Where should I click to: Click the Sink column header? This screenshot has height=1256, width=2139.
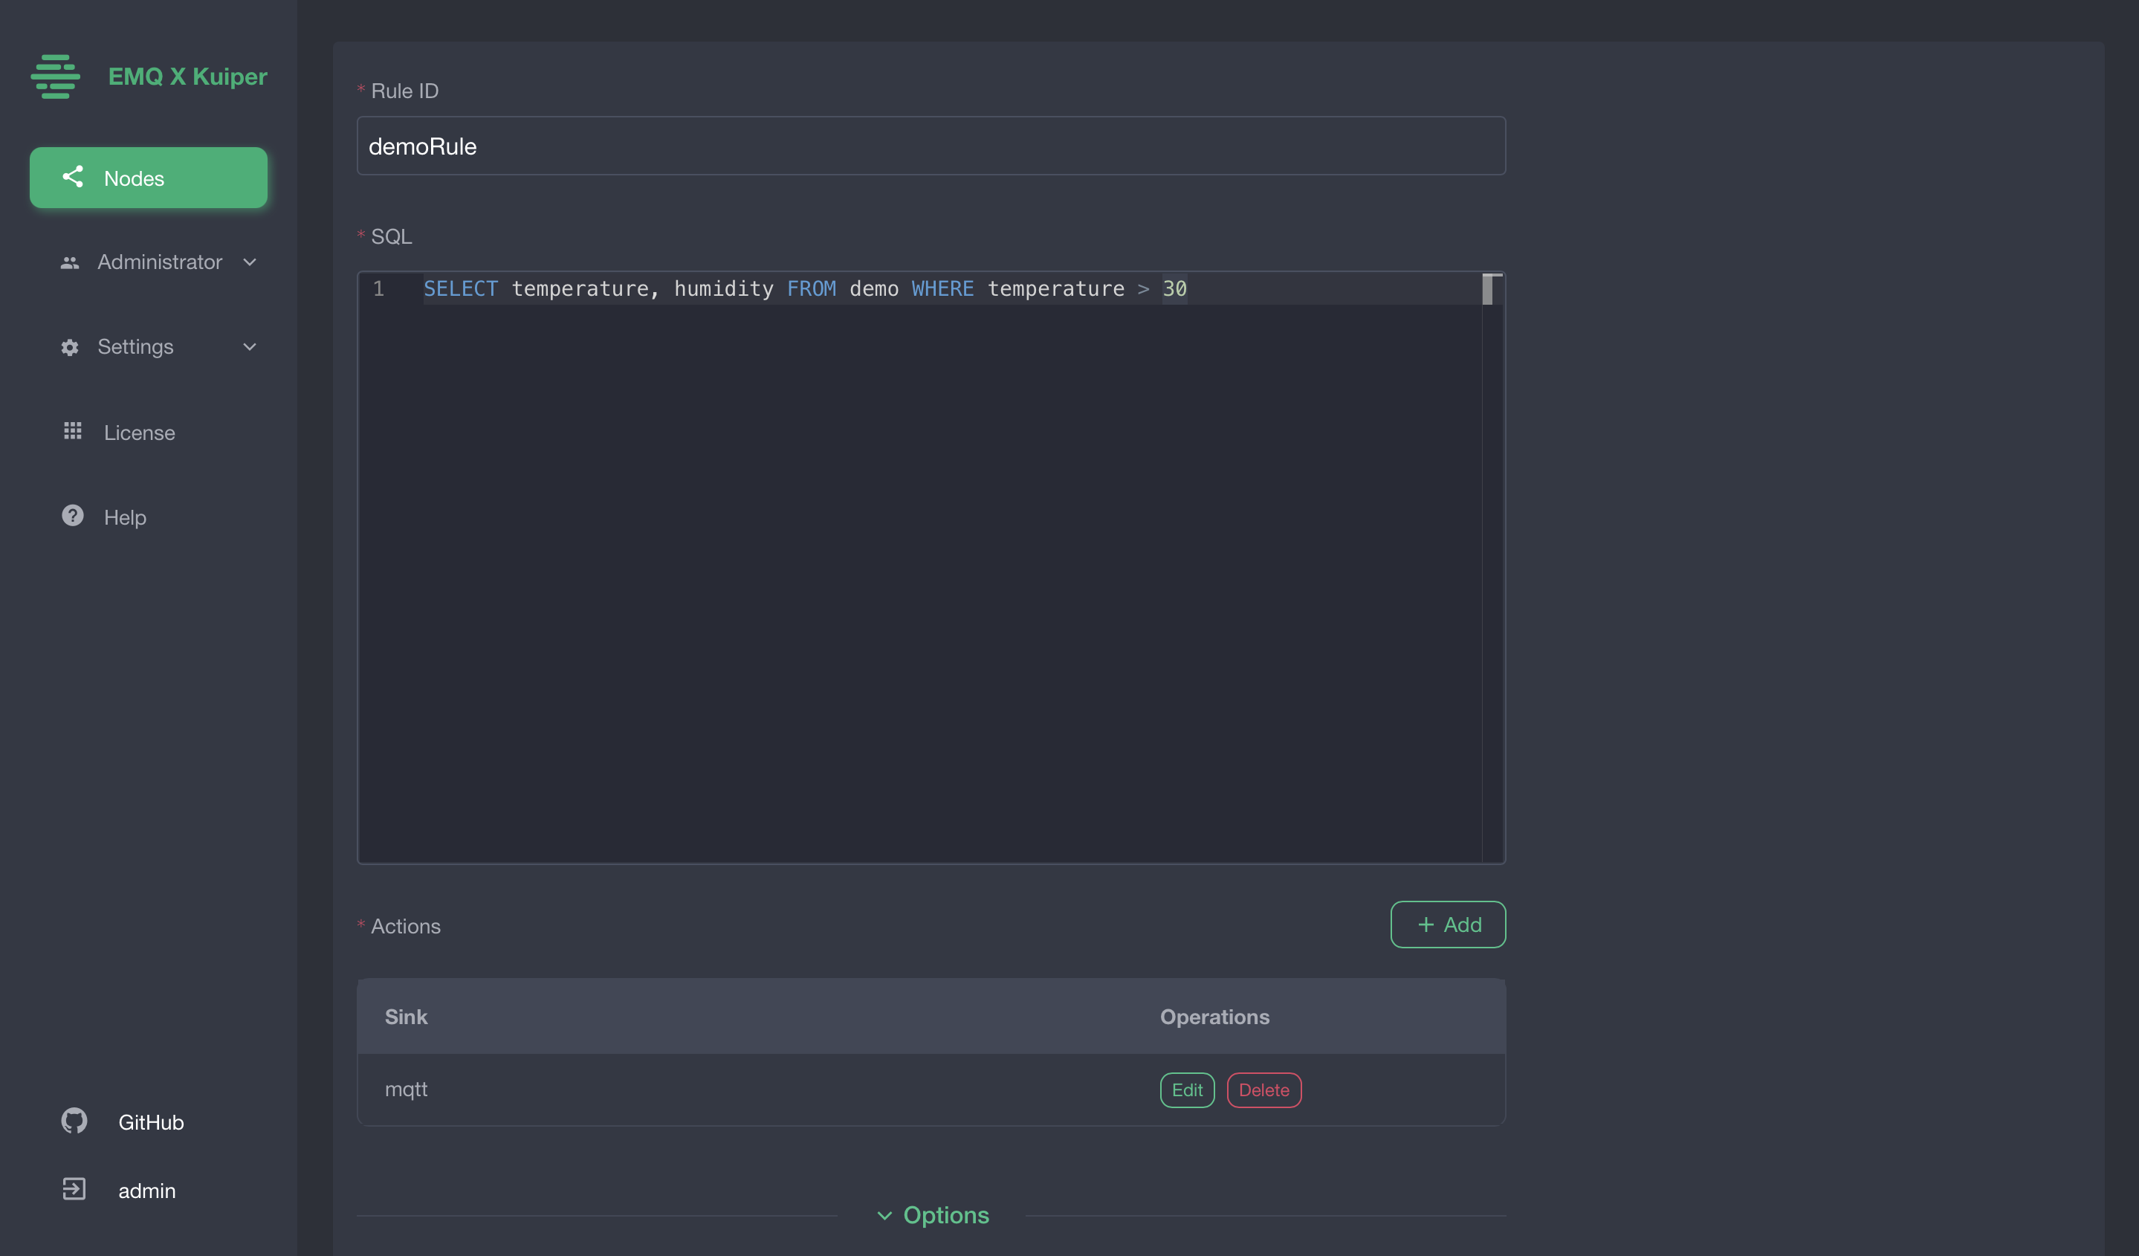[x=407, y=1017]
